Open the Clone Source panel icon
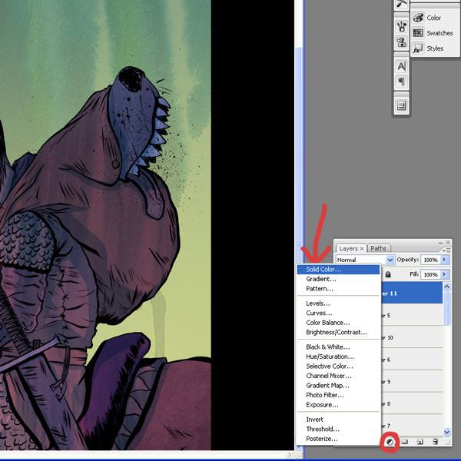Viewport: 461px width, 461px height. pyautogui.click(x=401, y=25)
